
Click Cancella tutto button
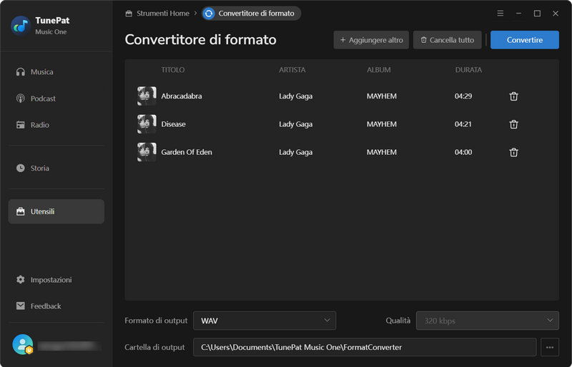(448, 40)
